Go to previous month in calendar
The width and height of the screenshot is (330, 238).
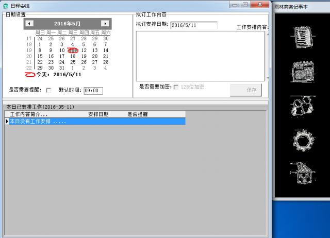(x=29, y=24)
